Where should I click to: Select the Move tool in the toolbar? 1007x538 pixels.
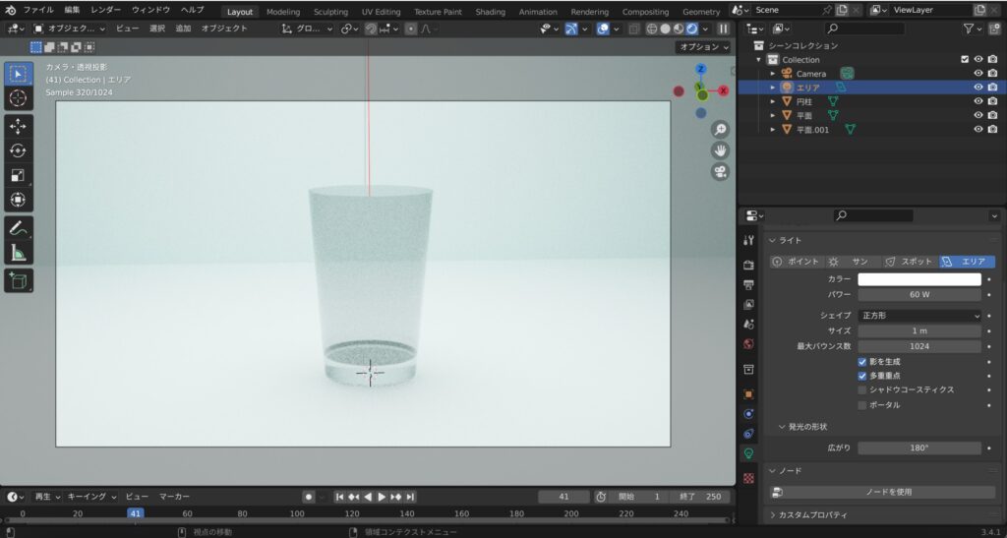18,126
